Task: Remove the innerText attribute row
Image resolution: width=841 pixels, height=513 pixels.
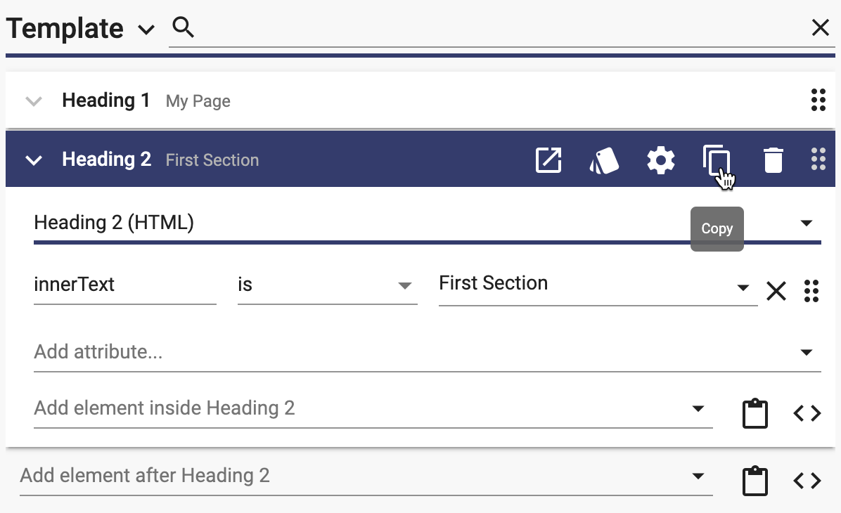Action: pos(776,291)
